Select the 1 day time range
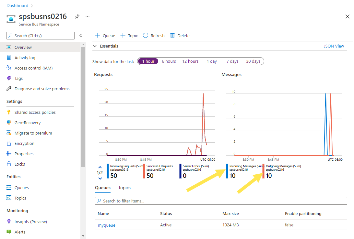 pyautogui.click(x=212, y=61)
